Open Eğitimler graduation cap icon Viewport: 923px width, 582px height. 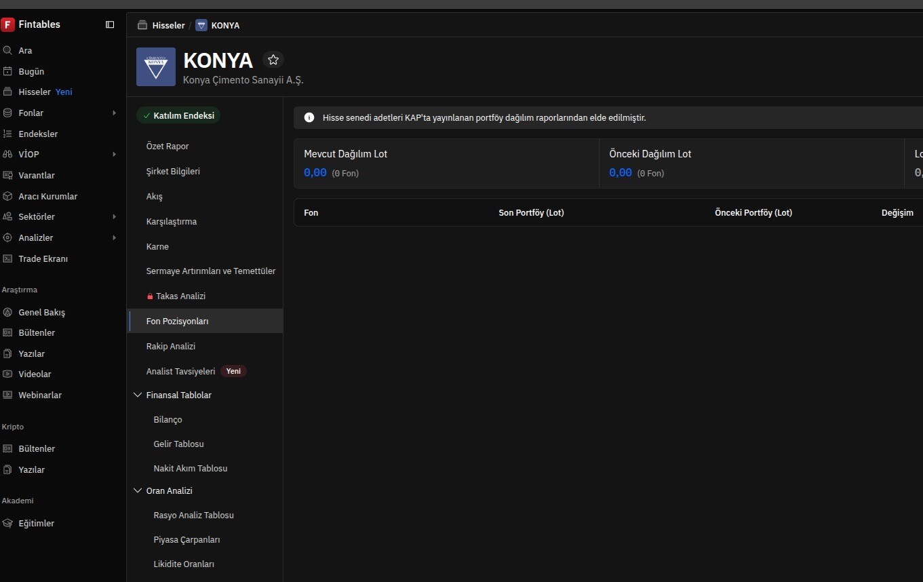pos(7,523)
